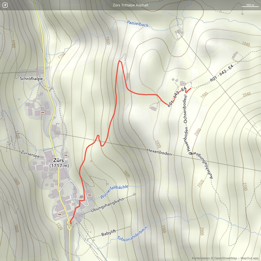Tap the southernmost hotel icon in Zürs

pos(60,214)
